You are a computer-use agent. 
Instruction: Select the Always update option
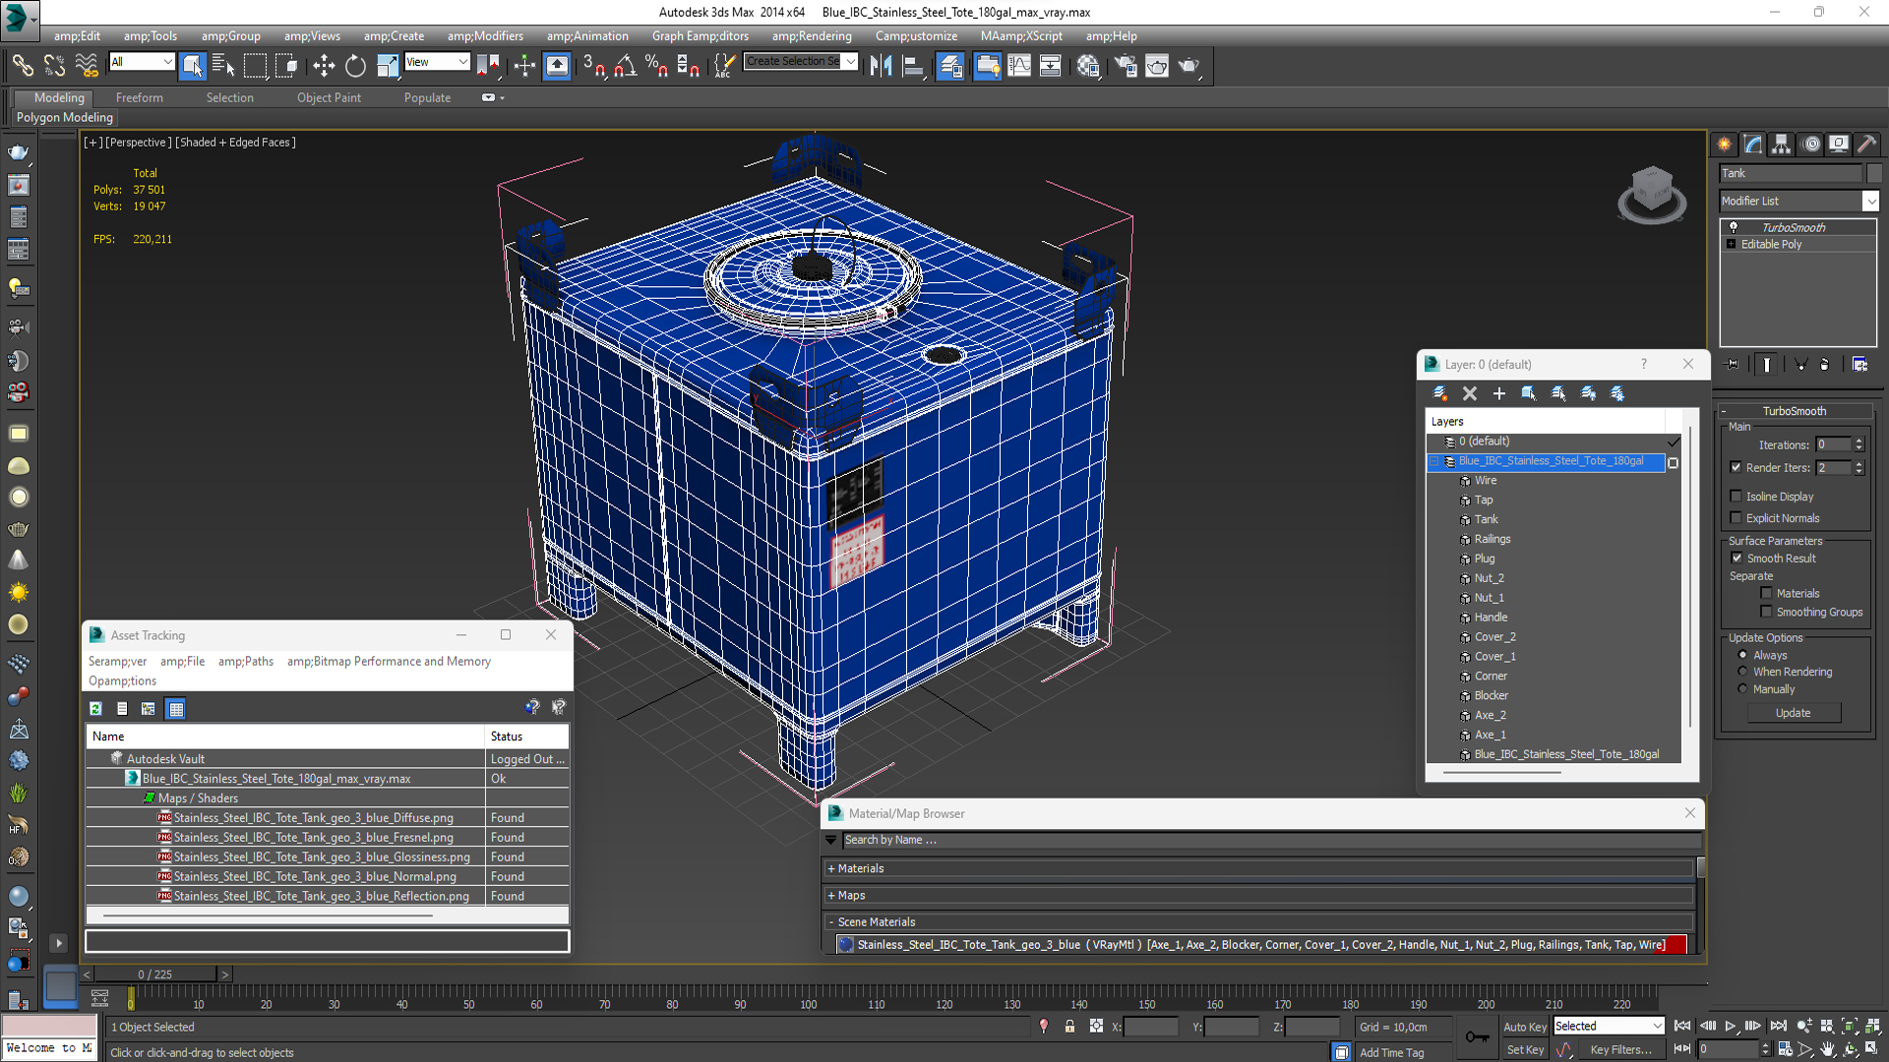pos(1742,655)
